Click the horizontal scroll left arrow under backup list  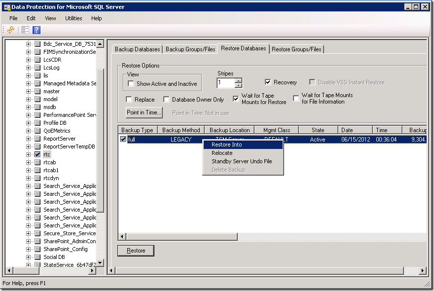[111, 270]
